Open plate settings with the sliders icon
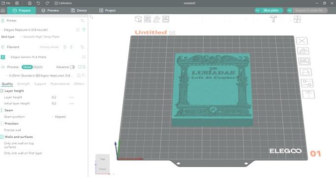Image resolution: width=336 pixels, height=177 pixels. point(307,83)
